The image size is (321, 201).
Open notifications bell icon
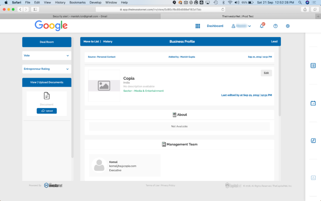(262, 26)
